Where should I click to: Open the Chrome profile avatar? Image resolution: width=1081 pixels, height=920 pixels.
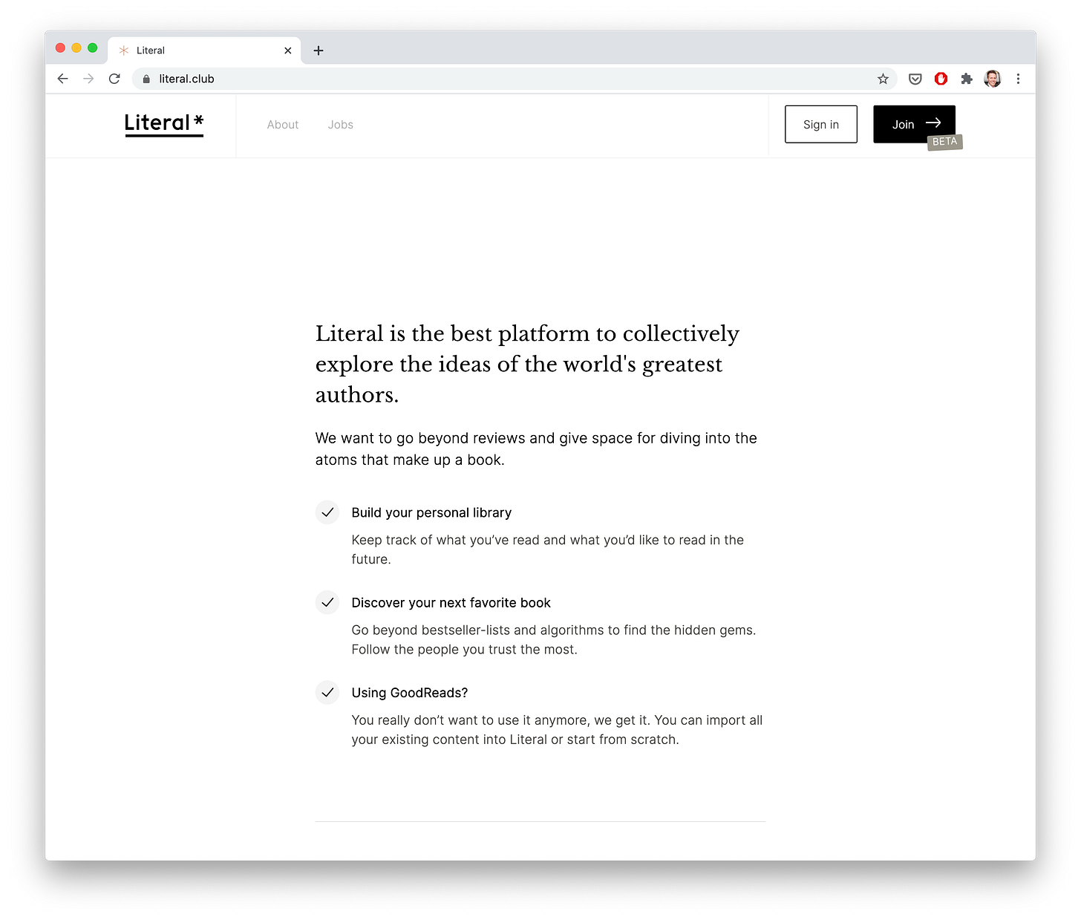point(993,79)
